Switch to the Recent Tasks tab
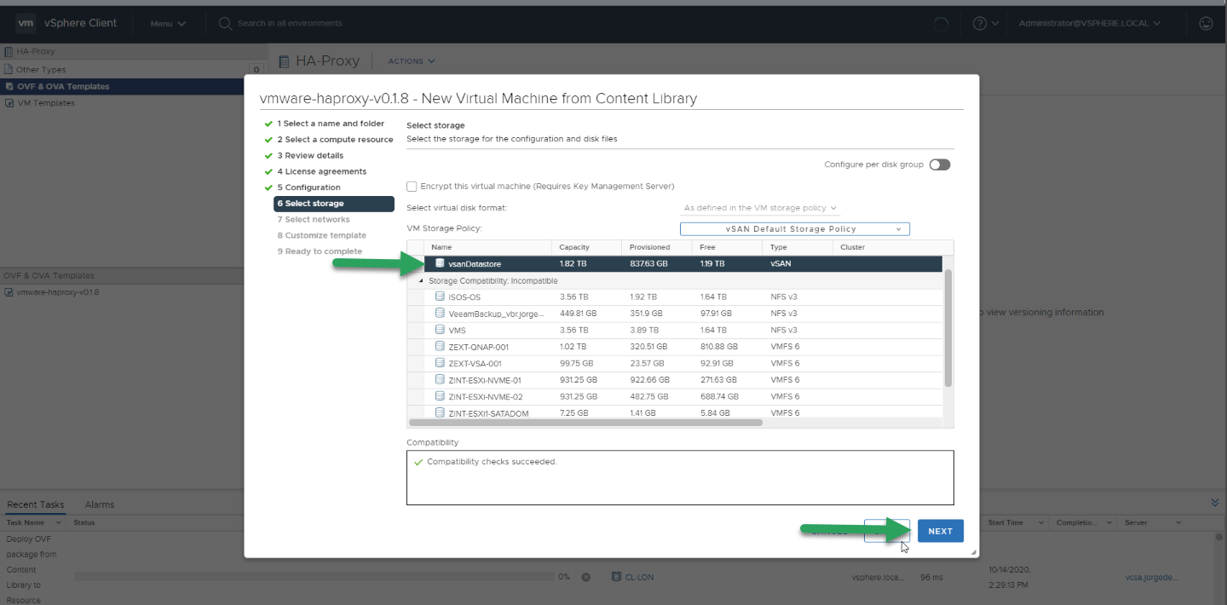Screen dimensions: 1227x605 click(36, 504)
